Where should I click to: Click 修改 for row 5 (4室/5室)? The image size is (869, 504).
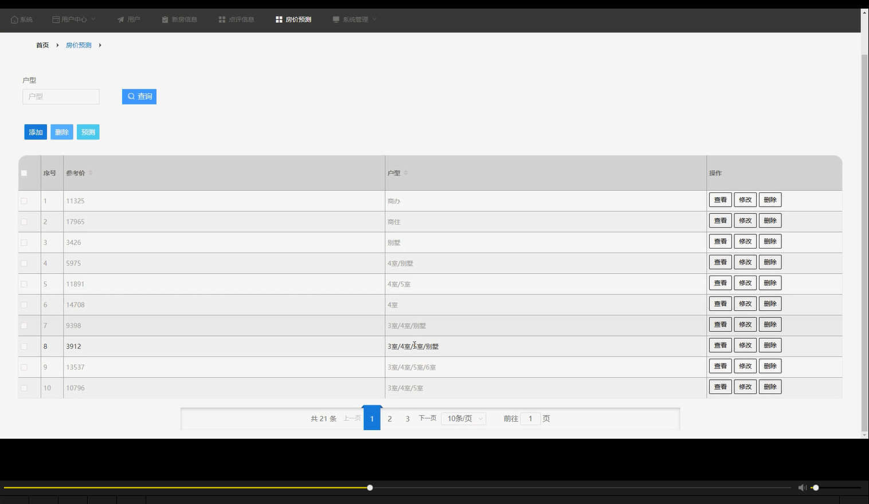(x=745, y=283)
